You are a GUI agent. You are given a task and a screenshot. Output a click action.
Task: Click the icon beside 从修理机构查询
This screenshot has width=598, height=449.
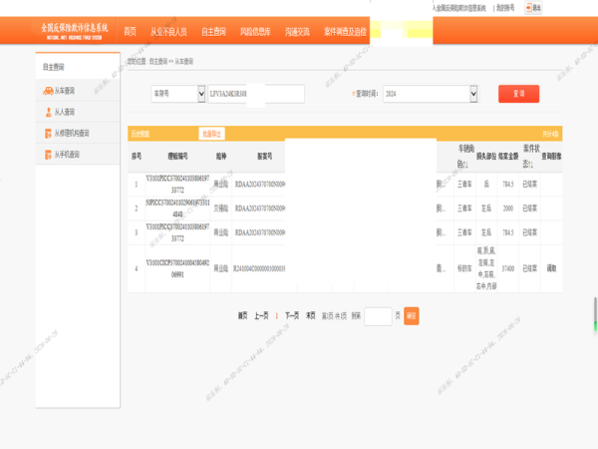[48, 134]
